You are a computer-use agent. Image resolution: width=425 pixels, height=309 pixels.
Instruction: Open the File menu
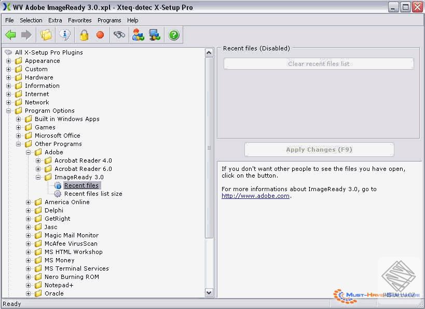(9, 20)
